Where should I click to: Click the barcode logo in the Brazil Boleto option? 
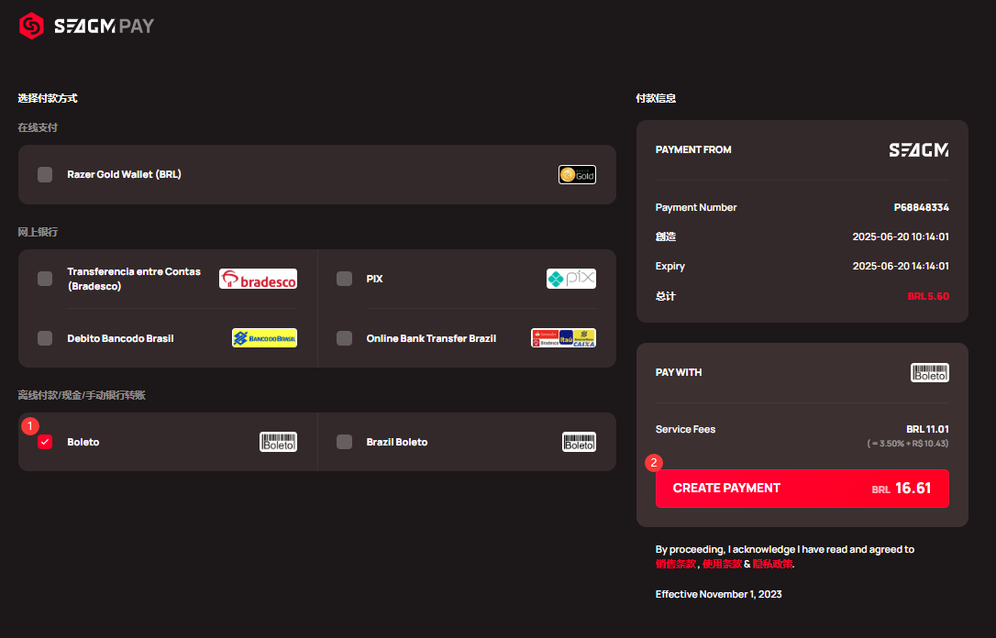pyautogui.click(x=579, y=442)
